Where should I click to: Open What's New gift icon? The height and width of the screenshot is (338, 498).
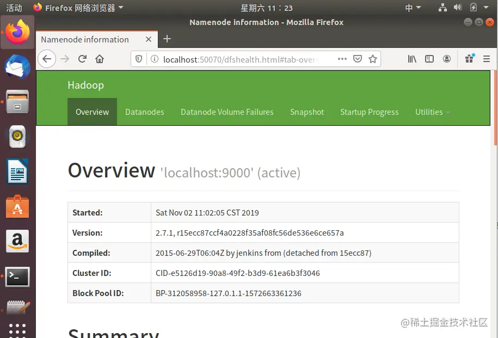(469, 58)
